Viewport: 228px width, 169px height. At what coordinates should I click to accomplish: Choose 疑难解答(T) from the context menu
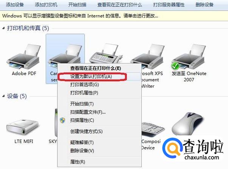[x=82, y=142]
